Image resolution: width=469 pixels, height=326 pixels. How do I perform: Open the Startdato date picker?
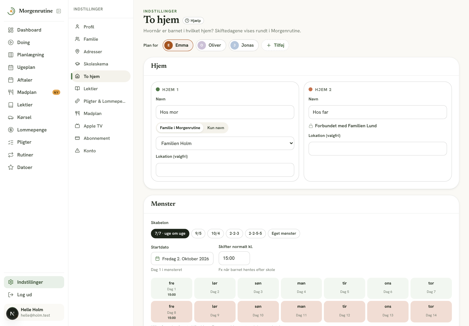(x=182, y=259)
